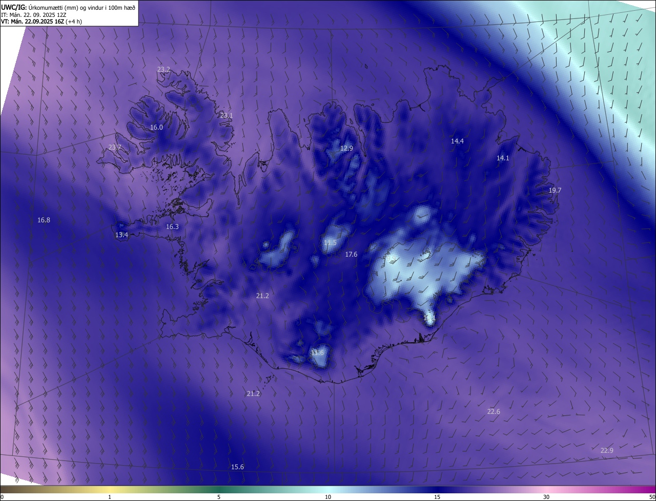Click the 12.9 value label
Viewport: 656px width, 501px height.
click(346, 149)
